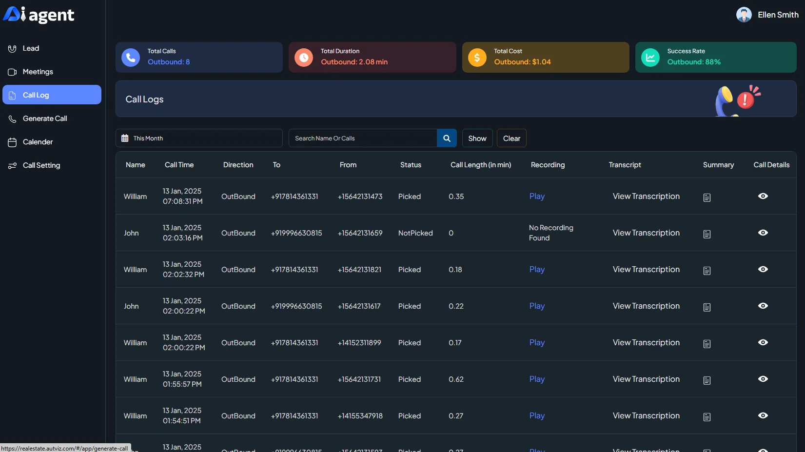Click phone number +14155347918
The width and height of the screenshot is (805, 452).
click(x=360, y=416)
